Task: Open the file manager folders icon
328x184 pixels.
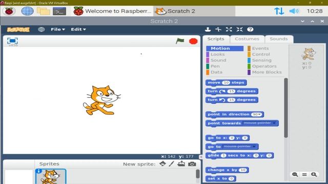Action: (x=43, y=11)
